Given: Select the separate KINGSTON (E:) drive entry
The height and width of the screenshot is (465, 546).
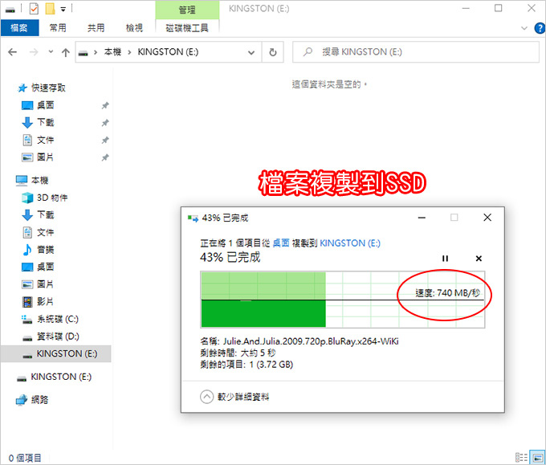Looking at the screenshot, I should click(x=61, y=377).
